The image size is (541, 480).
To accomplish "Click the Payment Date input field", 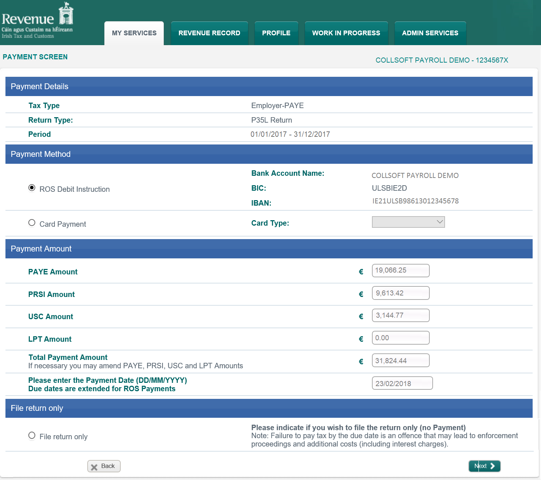I will pos(402,383).
